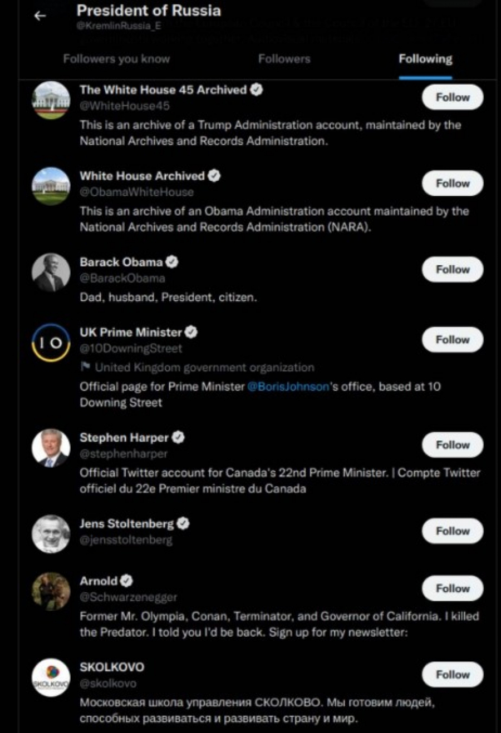Follow the Barack Obama account

pos(452,270)
